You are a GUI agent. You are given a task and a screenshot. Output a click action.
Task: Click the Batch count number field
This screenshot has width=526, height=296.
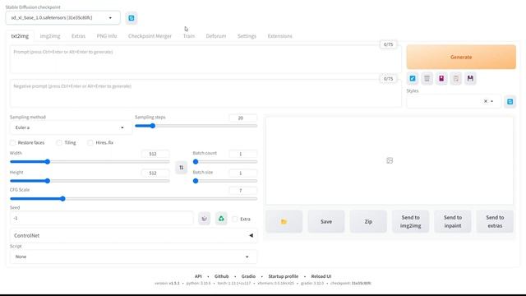243,154
